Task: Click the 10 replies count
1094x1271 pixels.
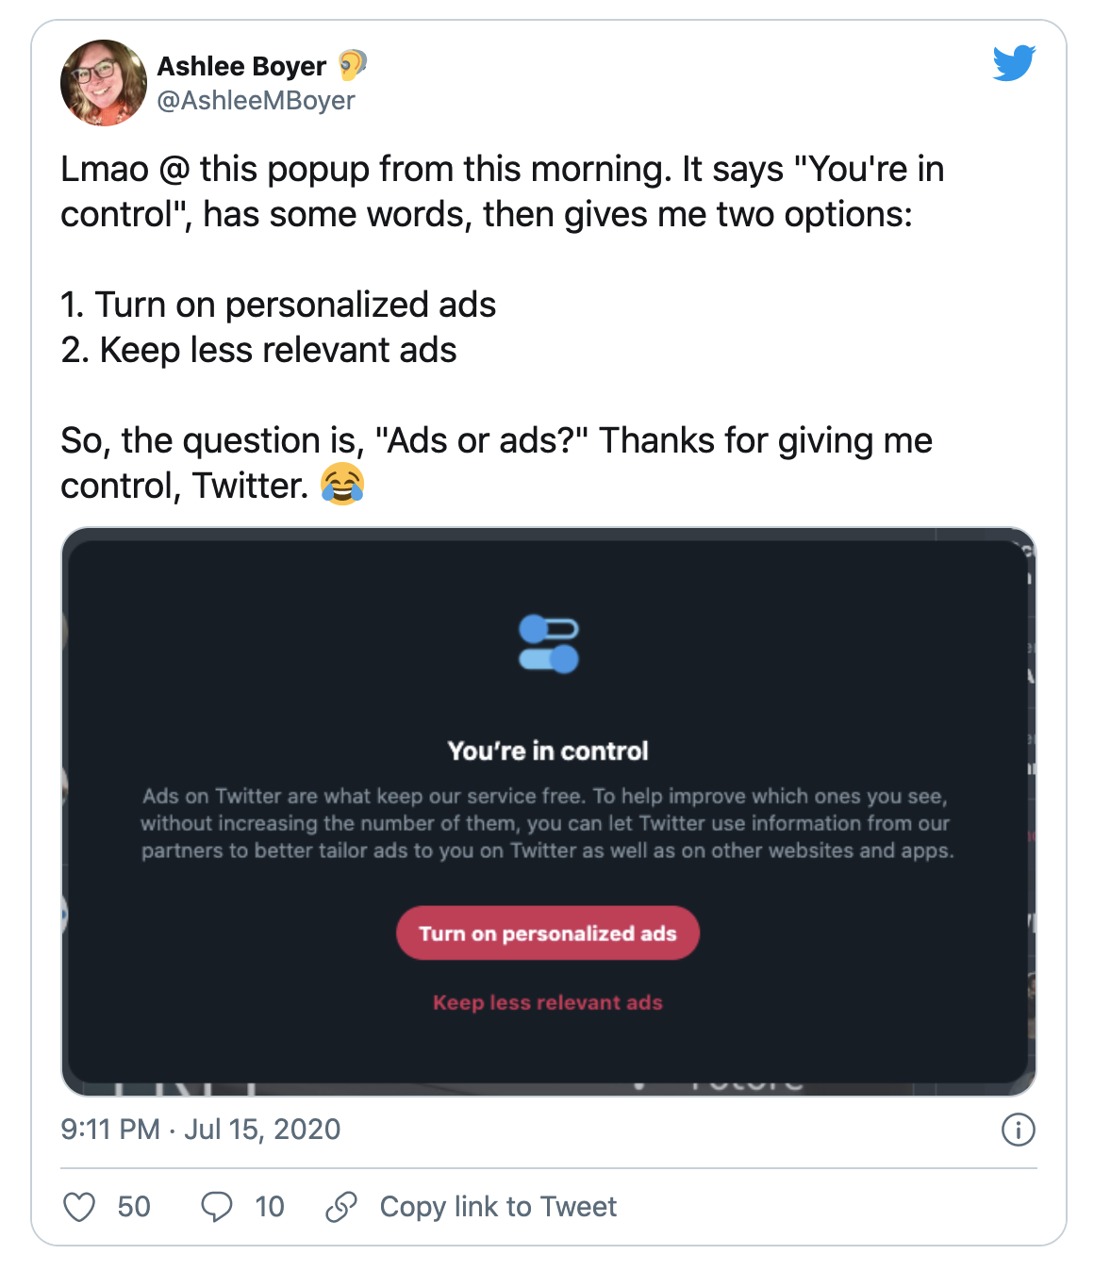Action: pyautogui.click(x=270, y=1207)
